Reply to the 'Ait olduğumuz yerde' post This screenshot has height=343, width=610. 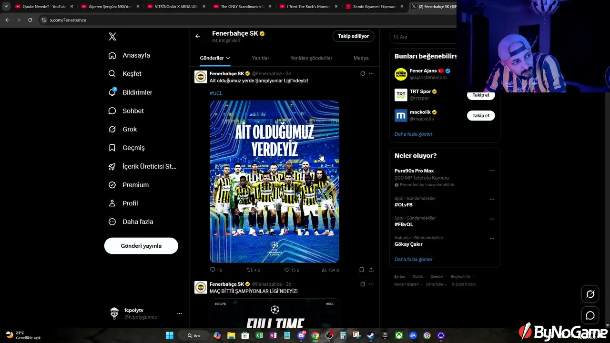tap(216, 270)
